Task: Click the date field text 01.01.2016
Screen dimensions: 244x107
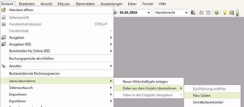Action: pyautogui.click(x=128, y=13)
